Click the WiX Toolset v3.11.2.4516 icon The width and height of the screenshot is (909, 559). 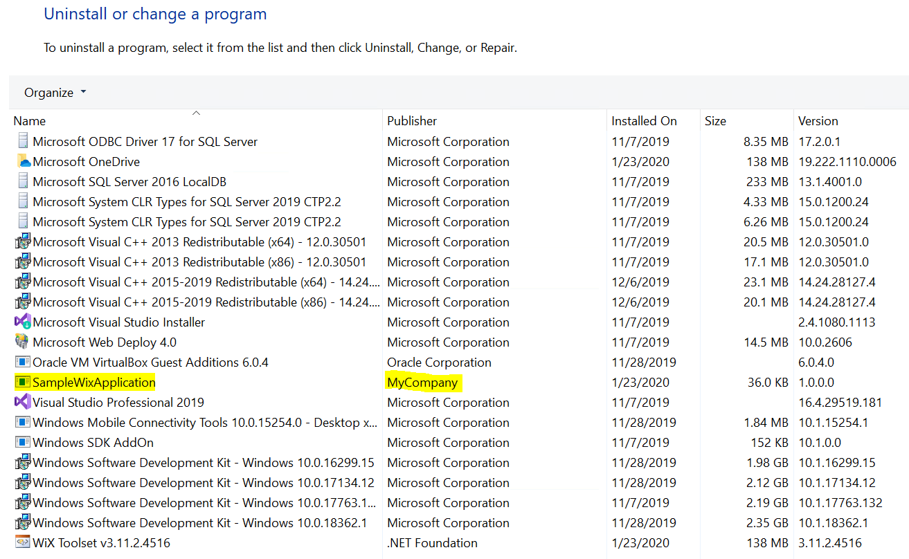pos(23,543)
